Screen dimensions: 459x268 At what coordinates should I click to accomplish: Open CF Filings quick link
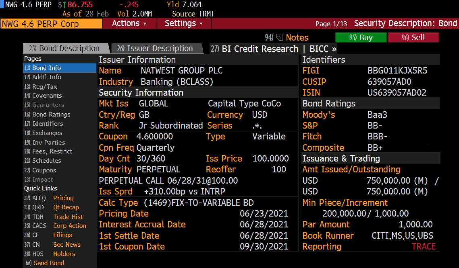point(48,235)
